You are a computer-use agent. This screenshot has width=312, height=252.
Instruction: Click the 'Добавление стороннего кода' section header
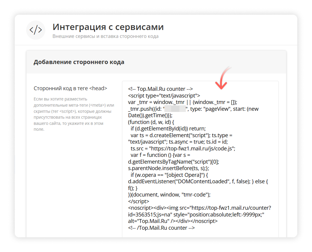click(x=79, y=62)
